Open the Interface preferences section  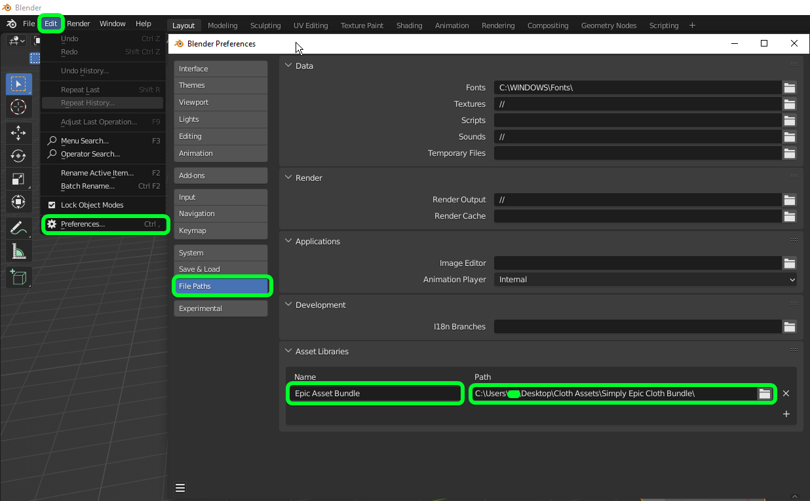point(221,69)
